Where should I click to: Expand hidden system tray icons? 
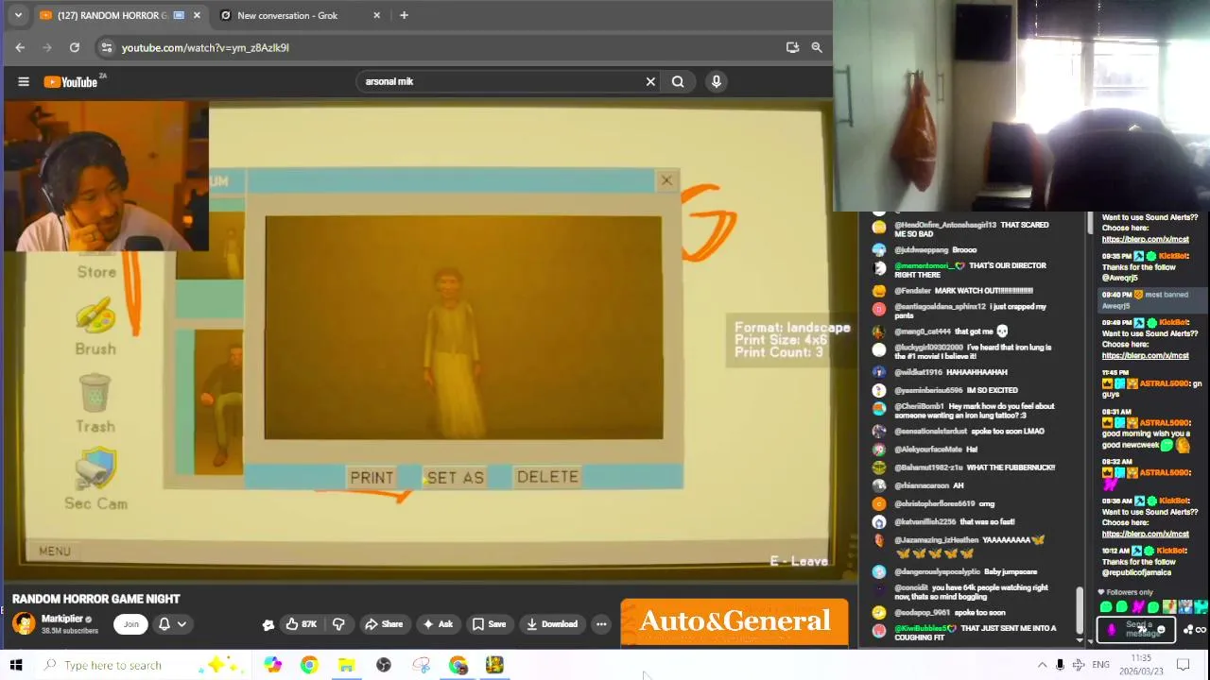click(x=1042, y=665)
